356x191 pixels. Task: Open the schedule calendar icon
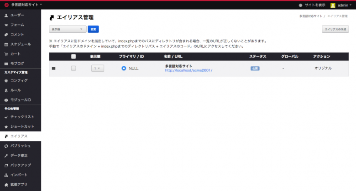6,44
